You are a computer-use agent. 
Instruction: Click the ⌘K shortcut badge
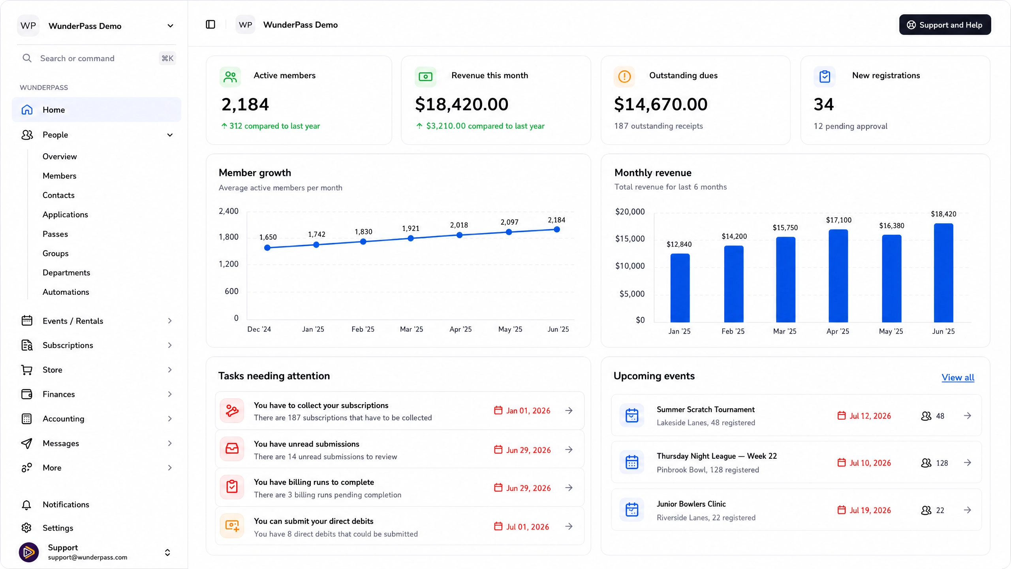click(167, 58)
